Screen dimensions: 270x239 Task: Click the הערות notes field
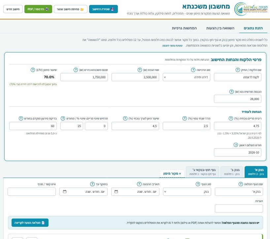[x=239, y=209]
